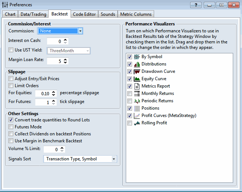Click the Rolling Profit icon
This screenshot has width=242, height=192.
(137, 123)
